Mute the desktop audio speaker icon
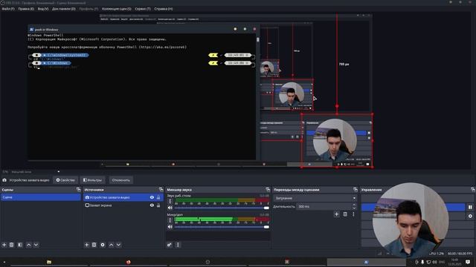 click(x=170, y=208)
